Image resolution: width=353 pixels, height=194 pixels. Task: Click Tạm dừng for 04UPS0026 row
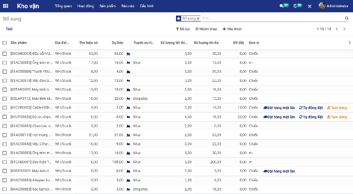coord(337,117)
